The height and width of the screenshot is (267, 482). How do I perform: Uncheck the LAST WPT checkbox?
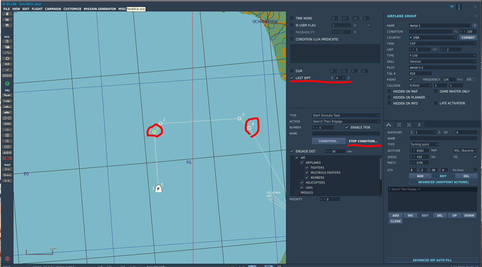292,78
